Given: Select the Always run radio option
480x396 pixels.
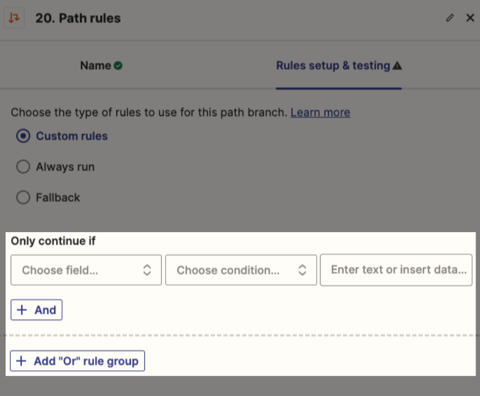Looking at the screenshot, I should click(23, 167).
